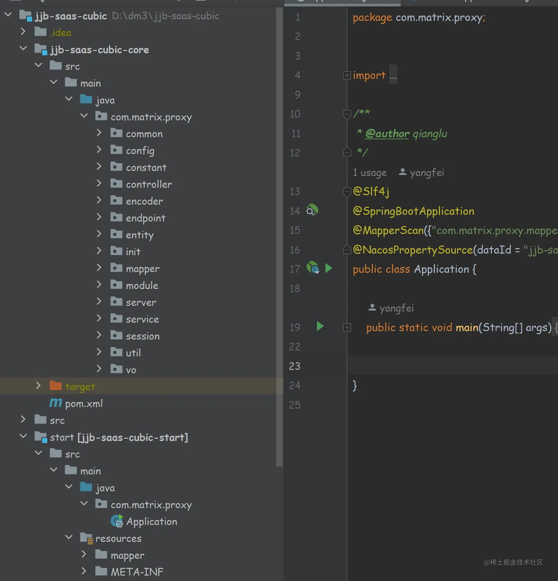Expand the controller package
The height and width of the screenshot is (581, 558).
tap(99, 183)
